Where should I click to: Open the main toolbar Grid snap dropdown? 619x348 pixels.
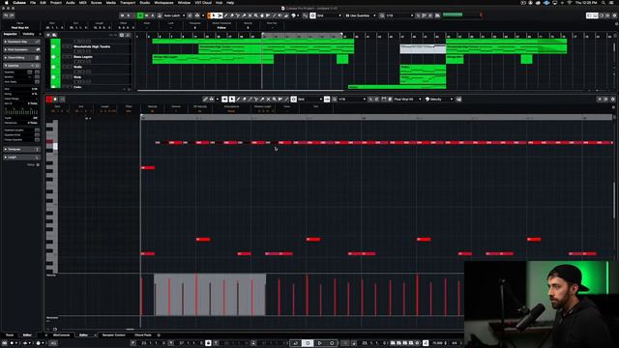329,15
